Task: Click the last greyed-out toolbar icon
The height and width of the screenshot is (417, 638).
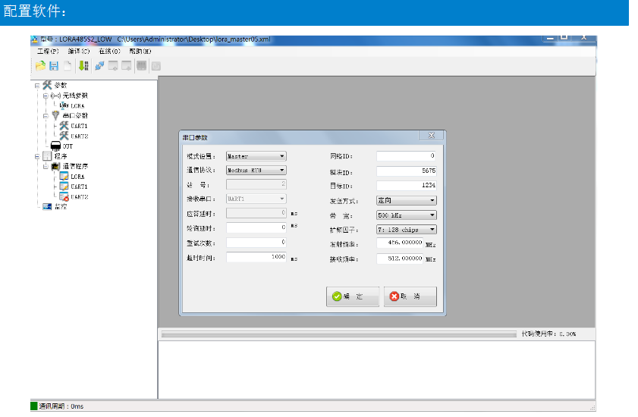Action: pyautogui.click(x=156, y=66)
